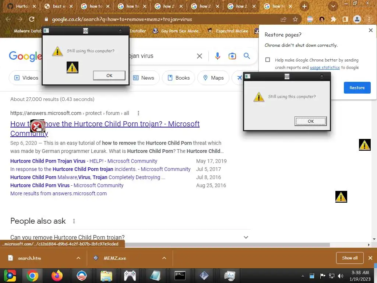This screenshot has width=377, height=283.
Task: Show hidden system tray icons
Action: (x=303, y=276)
